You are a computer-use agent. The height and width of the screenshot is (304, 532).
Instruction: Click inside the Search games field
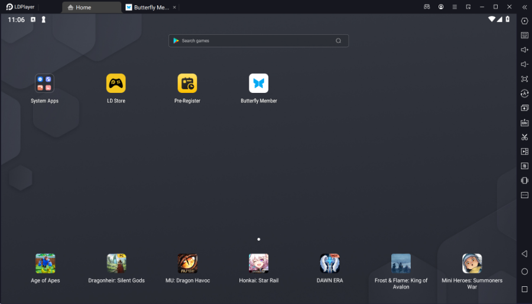(x=258, y=41)
